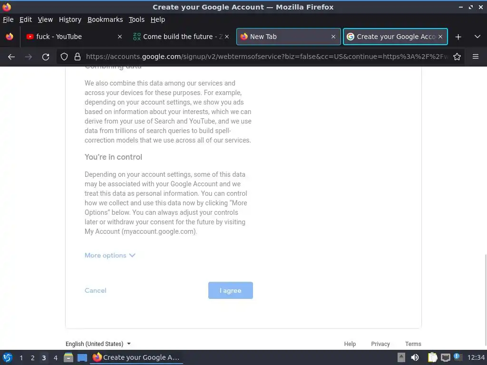Image resolution: width=487 pixels, height=365 pixels.
Task: Open the tracking protection shield icon
Action: pos(64,57)
